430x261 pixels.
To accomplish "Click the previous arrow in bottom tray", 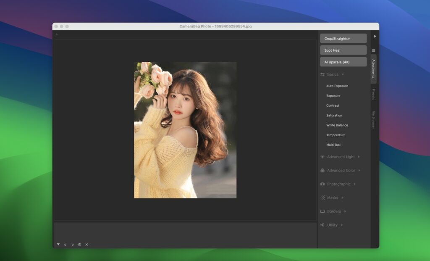I will tap(65, 245).
